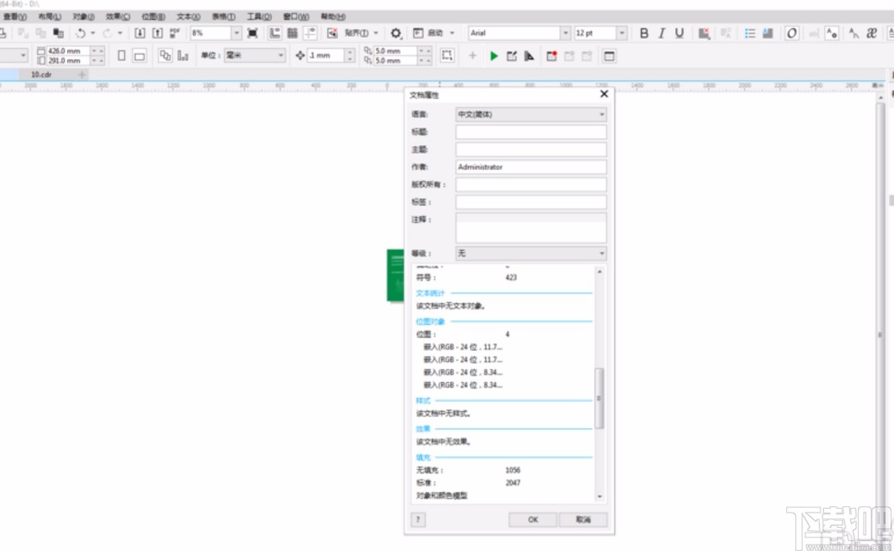
Task: Click the green play macro button
Action: [494, 56]
